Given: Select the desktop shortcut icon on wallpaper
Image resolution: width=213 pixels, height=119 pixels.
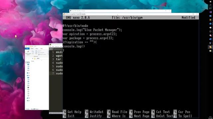Looking at the screenshot, I should pyautogui.click(x=16, y=37).
